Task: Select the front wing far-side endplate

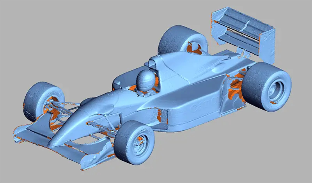Action: click(18, 135)
